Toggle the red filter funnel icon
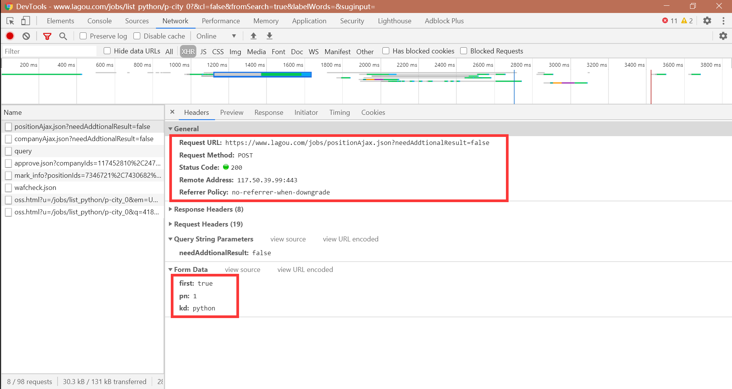The image size is (732, 389). [x=47, y=36]
